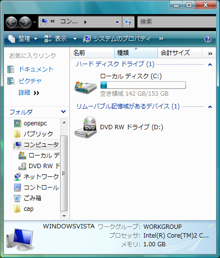Refresh the view with the refresh button
The image size is (220, 258).
click(x=128, y=22)
